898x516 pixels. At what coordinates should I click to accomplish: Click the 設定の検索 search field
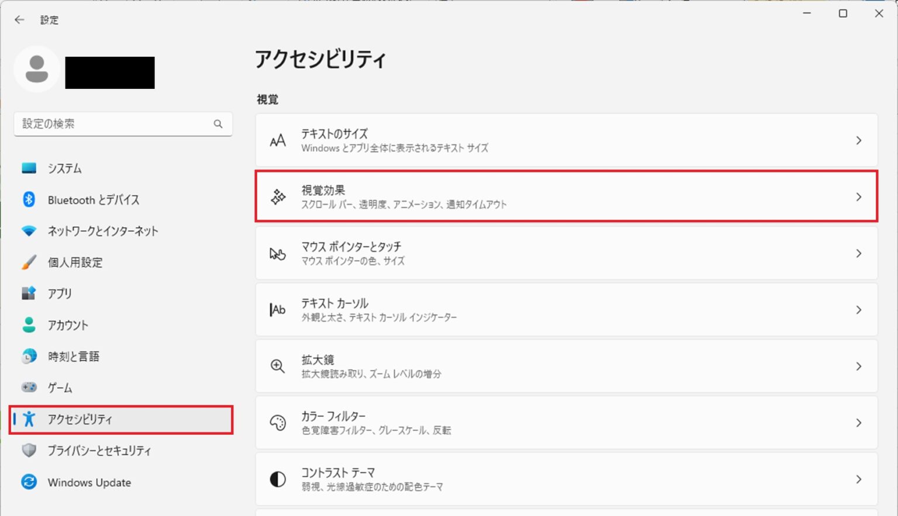pyautogui.click(x=114, y=124)
